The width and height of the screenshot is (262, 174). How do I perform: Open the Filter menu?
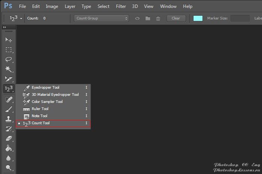tap(121, 6)
